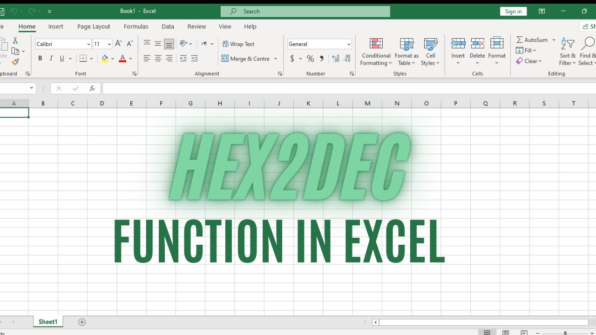Align text left in the cell
The width and height of the screenshot is (596, 335).
[147, 59]
